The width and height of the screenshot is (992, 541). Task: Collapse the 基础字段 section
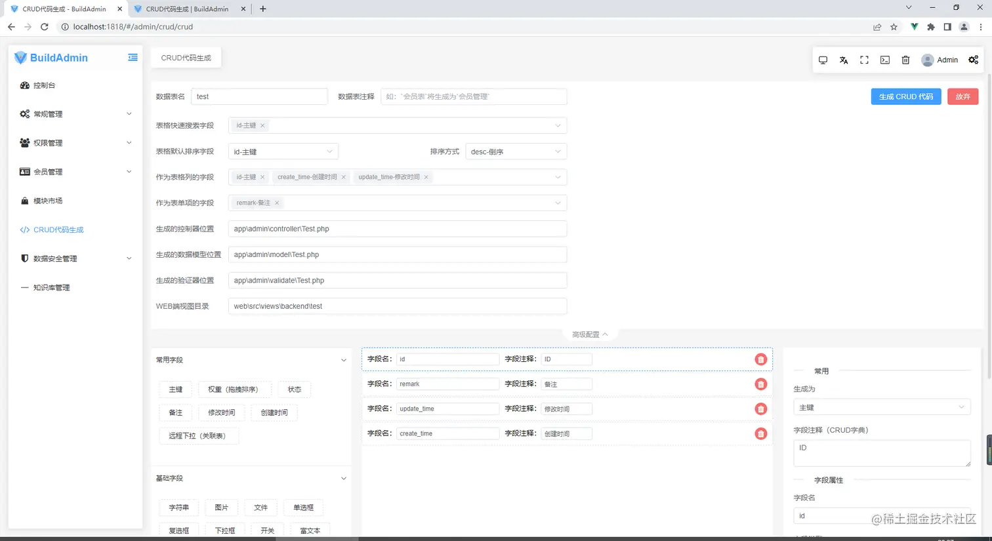click(343, 479)
